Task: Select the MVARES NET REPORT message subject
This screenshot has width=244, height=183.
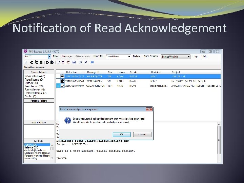Action: pyautogui.click(x=196, y=86)
